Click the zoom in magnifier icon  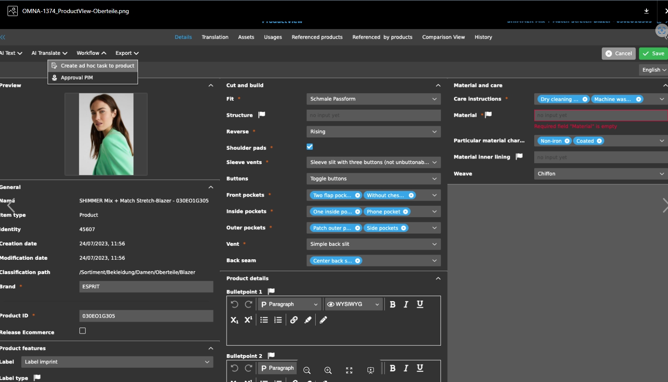[x=328, y=370]
